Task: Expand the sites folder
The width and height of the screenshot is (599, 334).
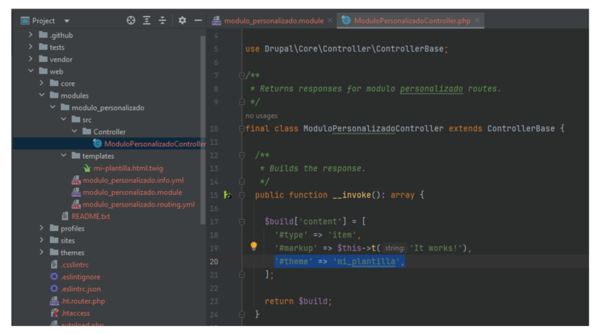Action: tap(42, 240)
